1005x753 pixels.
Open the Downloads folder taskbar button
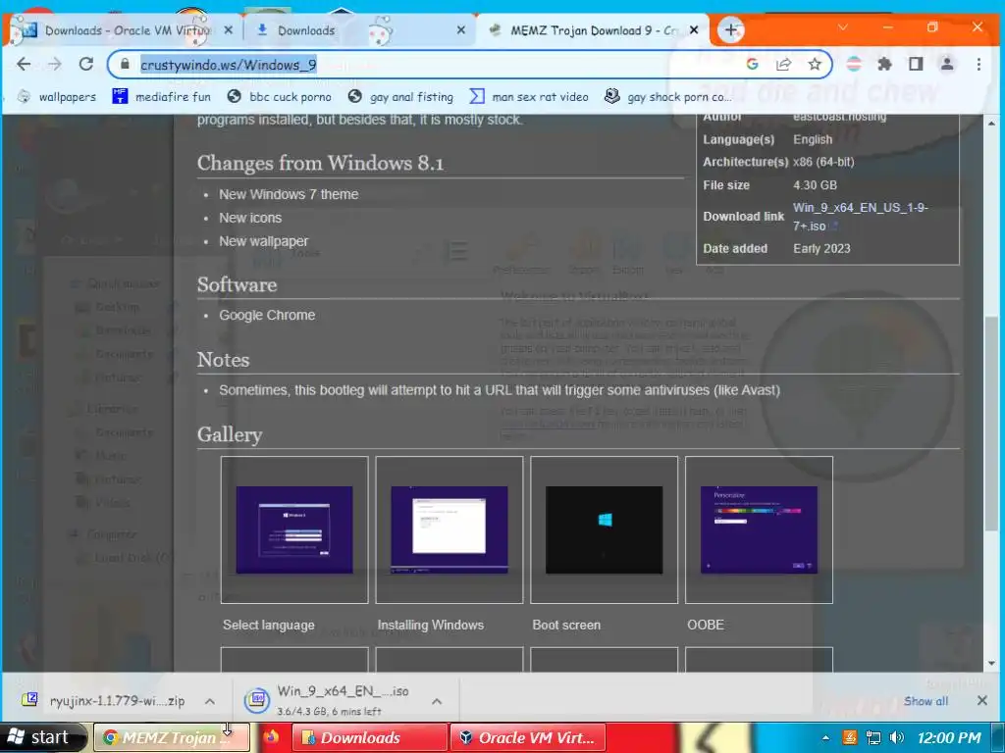tap(370, 737)
